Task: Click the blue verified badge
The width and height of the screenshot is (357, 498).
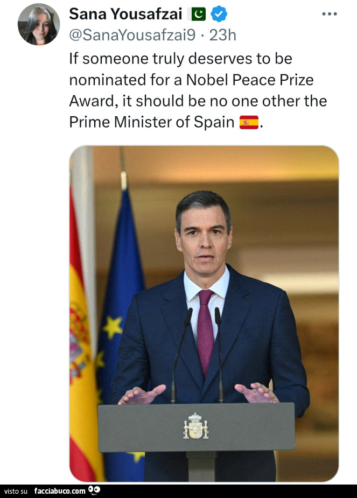Action: pos(219,14)
